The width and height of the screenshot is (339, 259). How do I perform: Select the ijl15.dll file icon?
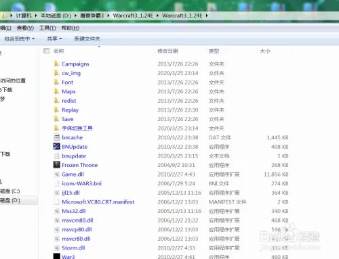point(56,193)
